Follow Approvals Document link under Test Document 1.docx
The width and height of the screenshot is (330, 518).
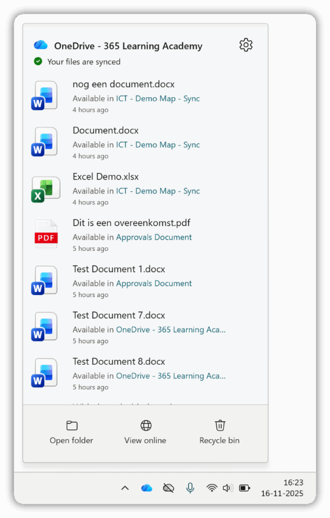tap(154, 283)
